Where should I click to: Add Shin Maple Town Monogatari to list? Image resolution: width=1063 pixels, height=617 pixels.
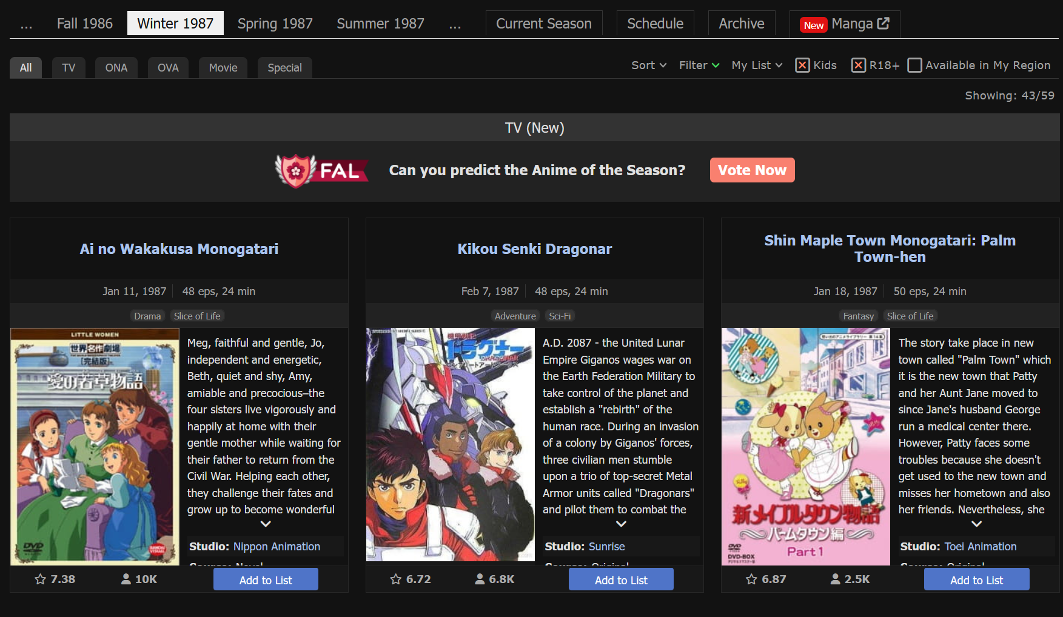tap(976, 579)
